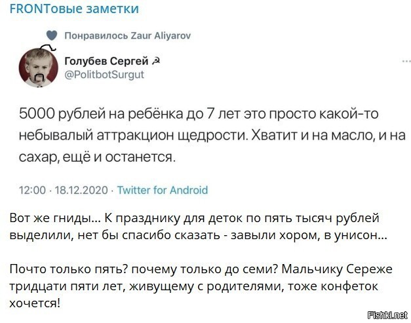The height and width of the screenshot is (323, 411).
Task: Open the Twitter for Android source link
Action: pyautogui.click(x=163, y=190)
